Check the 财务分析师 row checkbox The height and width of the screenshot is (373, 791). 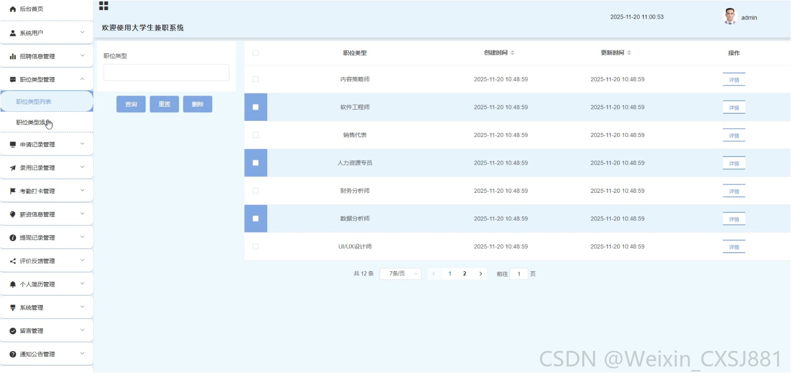pyautogui.click(x=256, y=191)
